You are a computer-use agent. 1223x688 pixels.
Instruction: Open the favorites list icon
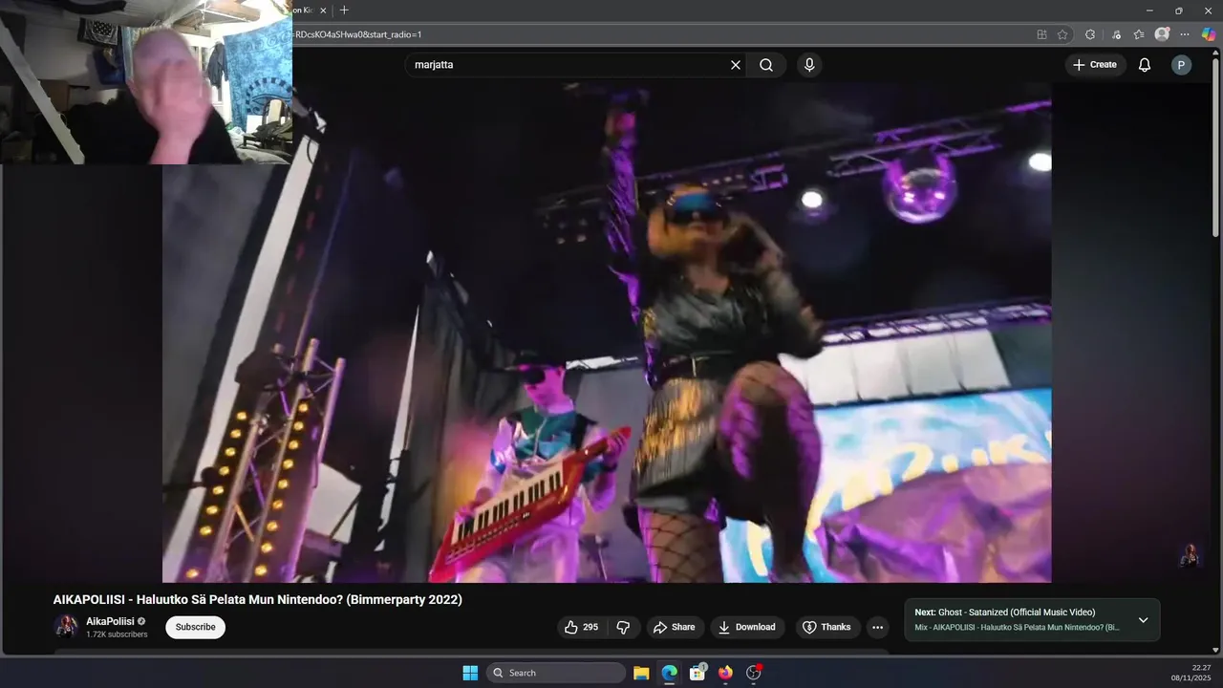1139,34
